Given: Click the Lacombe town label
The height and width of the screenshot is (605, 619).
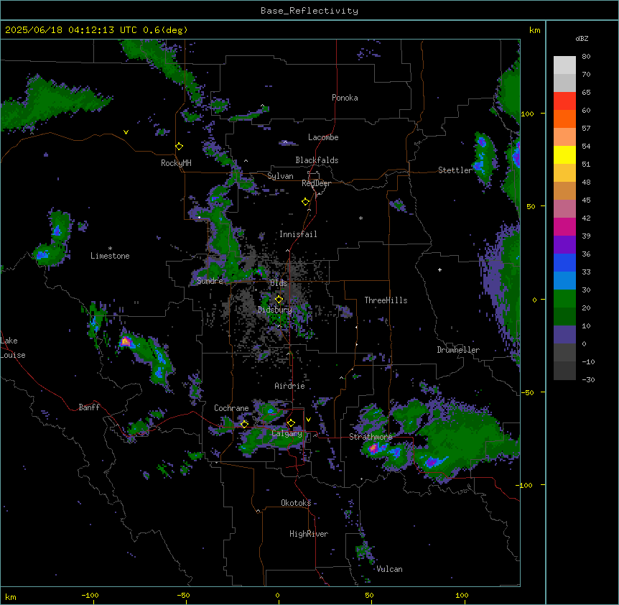Looking at the screenshot, I should tap(323, 137).
